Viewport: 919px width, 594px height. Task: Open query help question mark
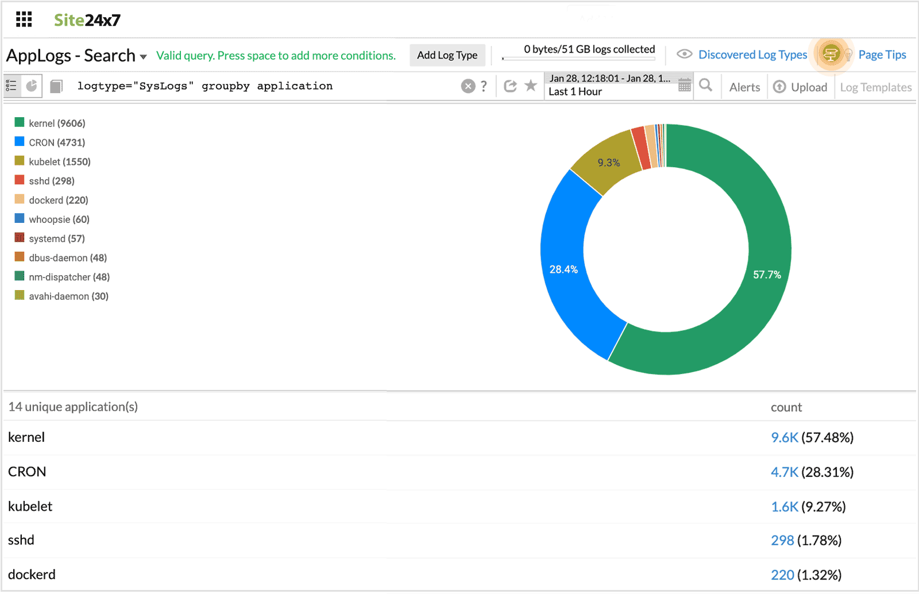(x=484, y=86)
